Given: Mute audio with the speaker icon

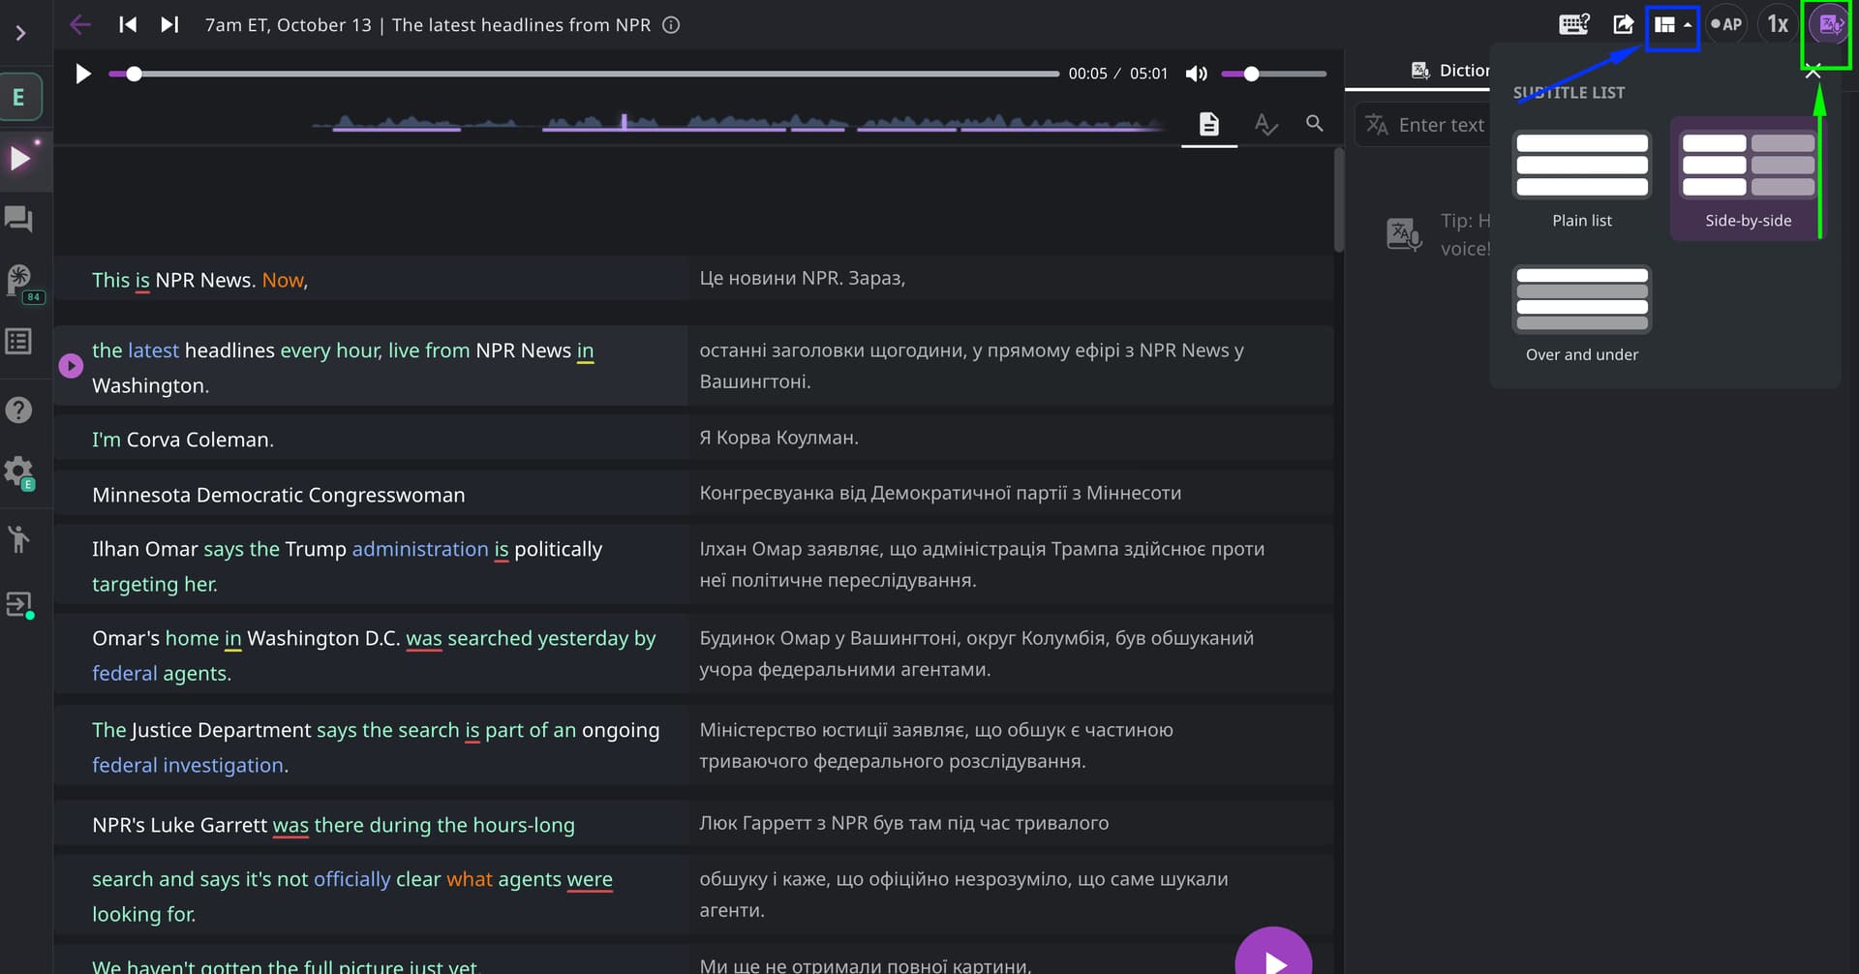Looking at the screenshot, I should click(x=1197, y=74).
